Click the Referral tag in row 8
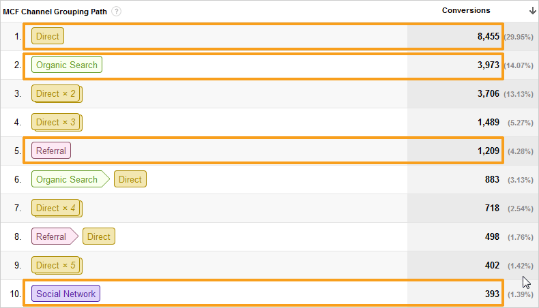The image size is (539, 308). click(x=55, y=236)
